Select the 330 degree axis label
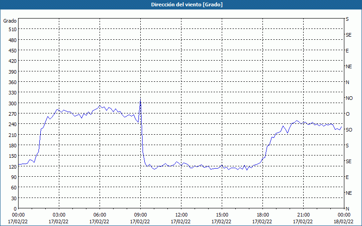The width and height of the screenshot is (362, 226). click(x=13, y=93)
